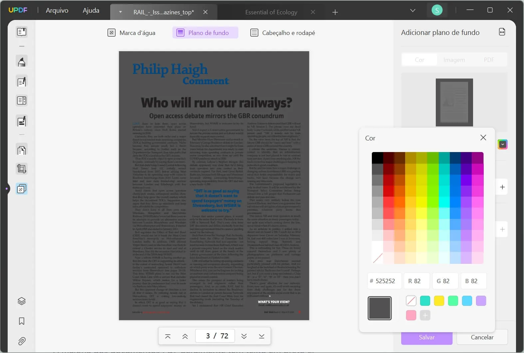
Task: Click the G value field
Action: [445, 281]
